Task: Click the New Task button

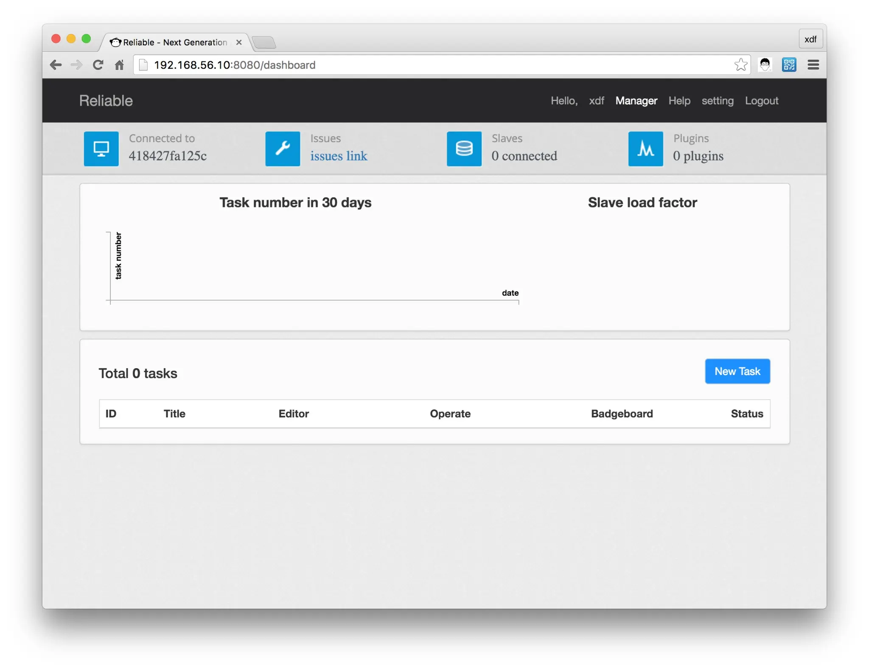Action: 737,371
